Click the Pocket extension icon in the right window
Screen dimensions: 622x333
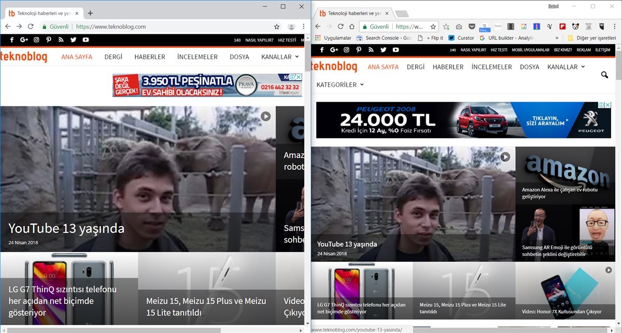[472, 26]
